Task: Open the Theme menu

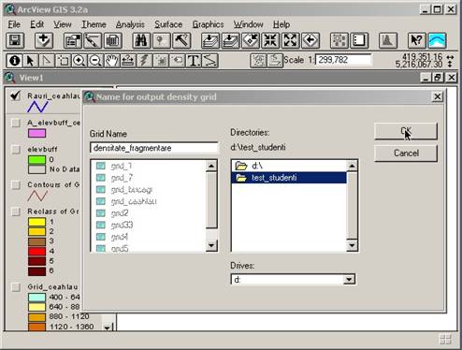Action: (94, 24)
